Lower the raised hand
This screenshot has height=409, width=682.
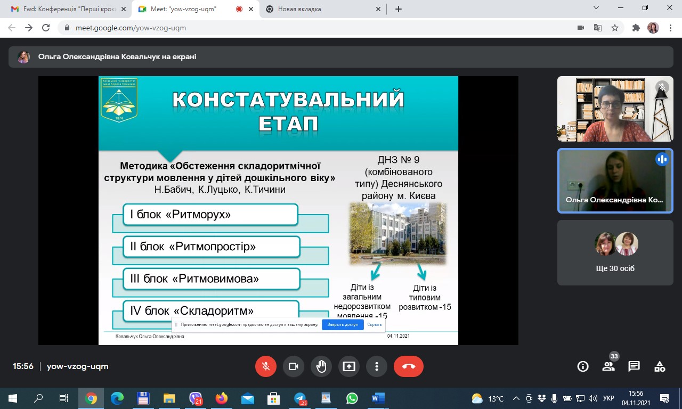(x=321, y=366)
